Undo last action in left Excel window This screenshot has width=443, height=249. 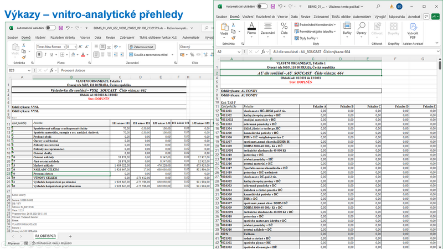point(68,28)
